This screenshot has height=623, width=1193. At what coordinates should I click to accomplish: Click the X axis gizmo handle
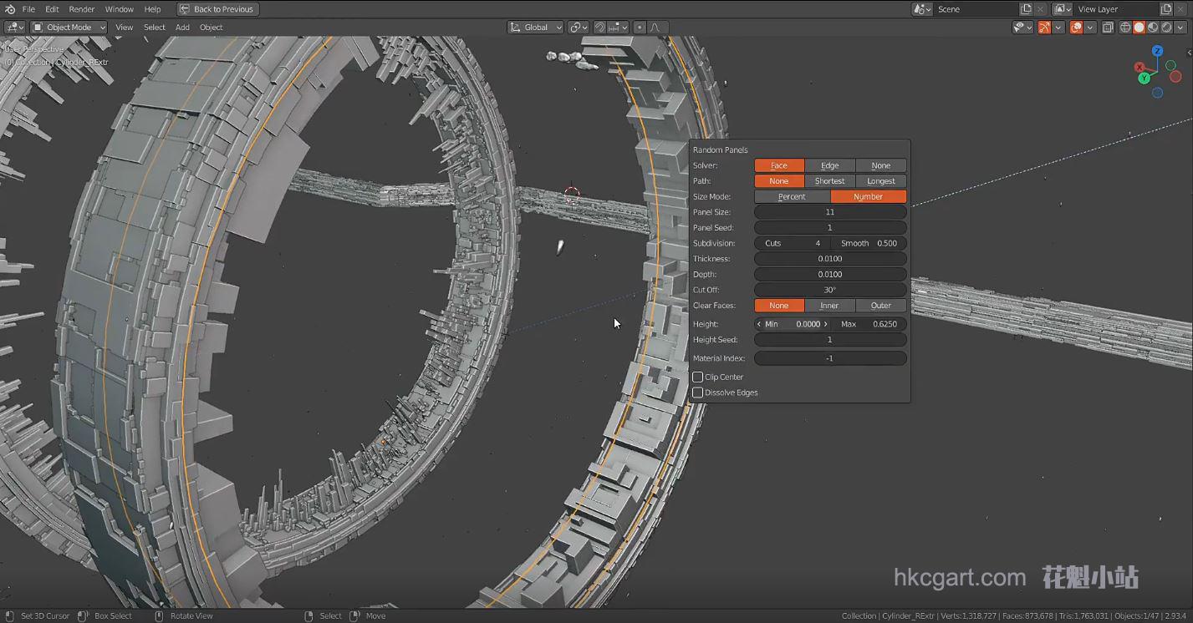pos(1139,67)
